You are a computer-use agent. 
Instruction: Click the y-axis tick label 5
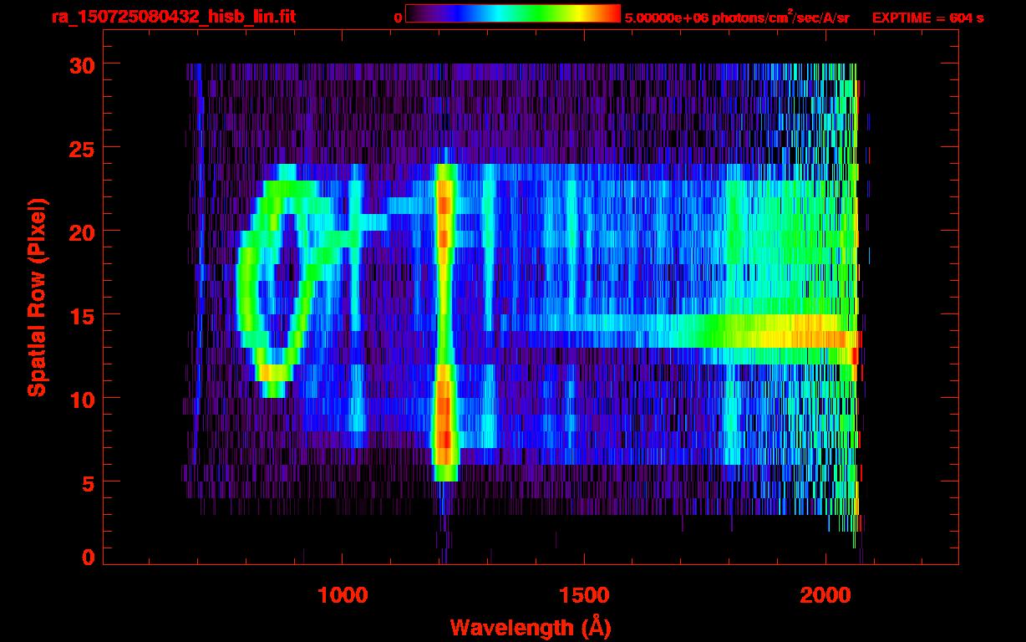point(89,482)
